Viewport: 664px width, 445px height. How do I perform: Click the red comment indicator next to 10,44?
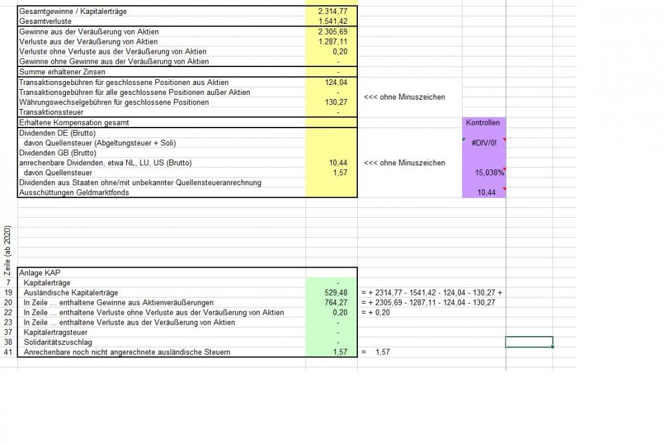click(505, 189)
